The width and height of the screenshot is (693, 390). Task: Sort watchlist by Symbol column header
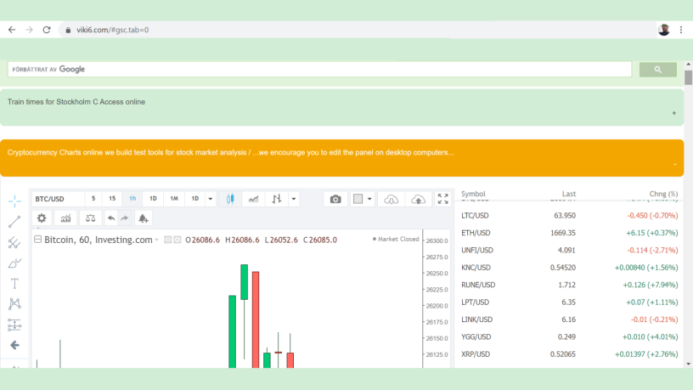[473, 194]
